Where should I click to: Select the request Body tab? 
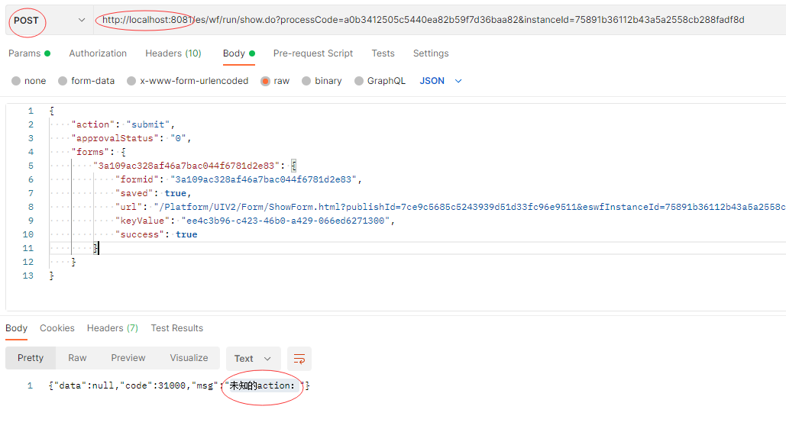(238, 53)
